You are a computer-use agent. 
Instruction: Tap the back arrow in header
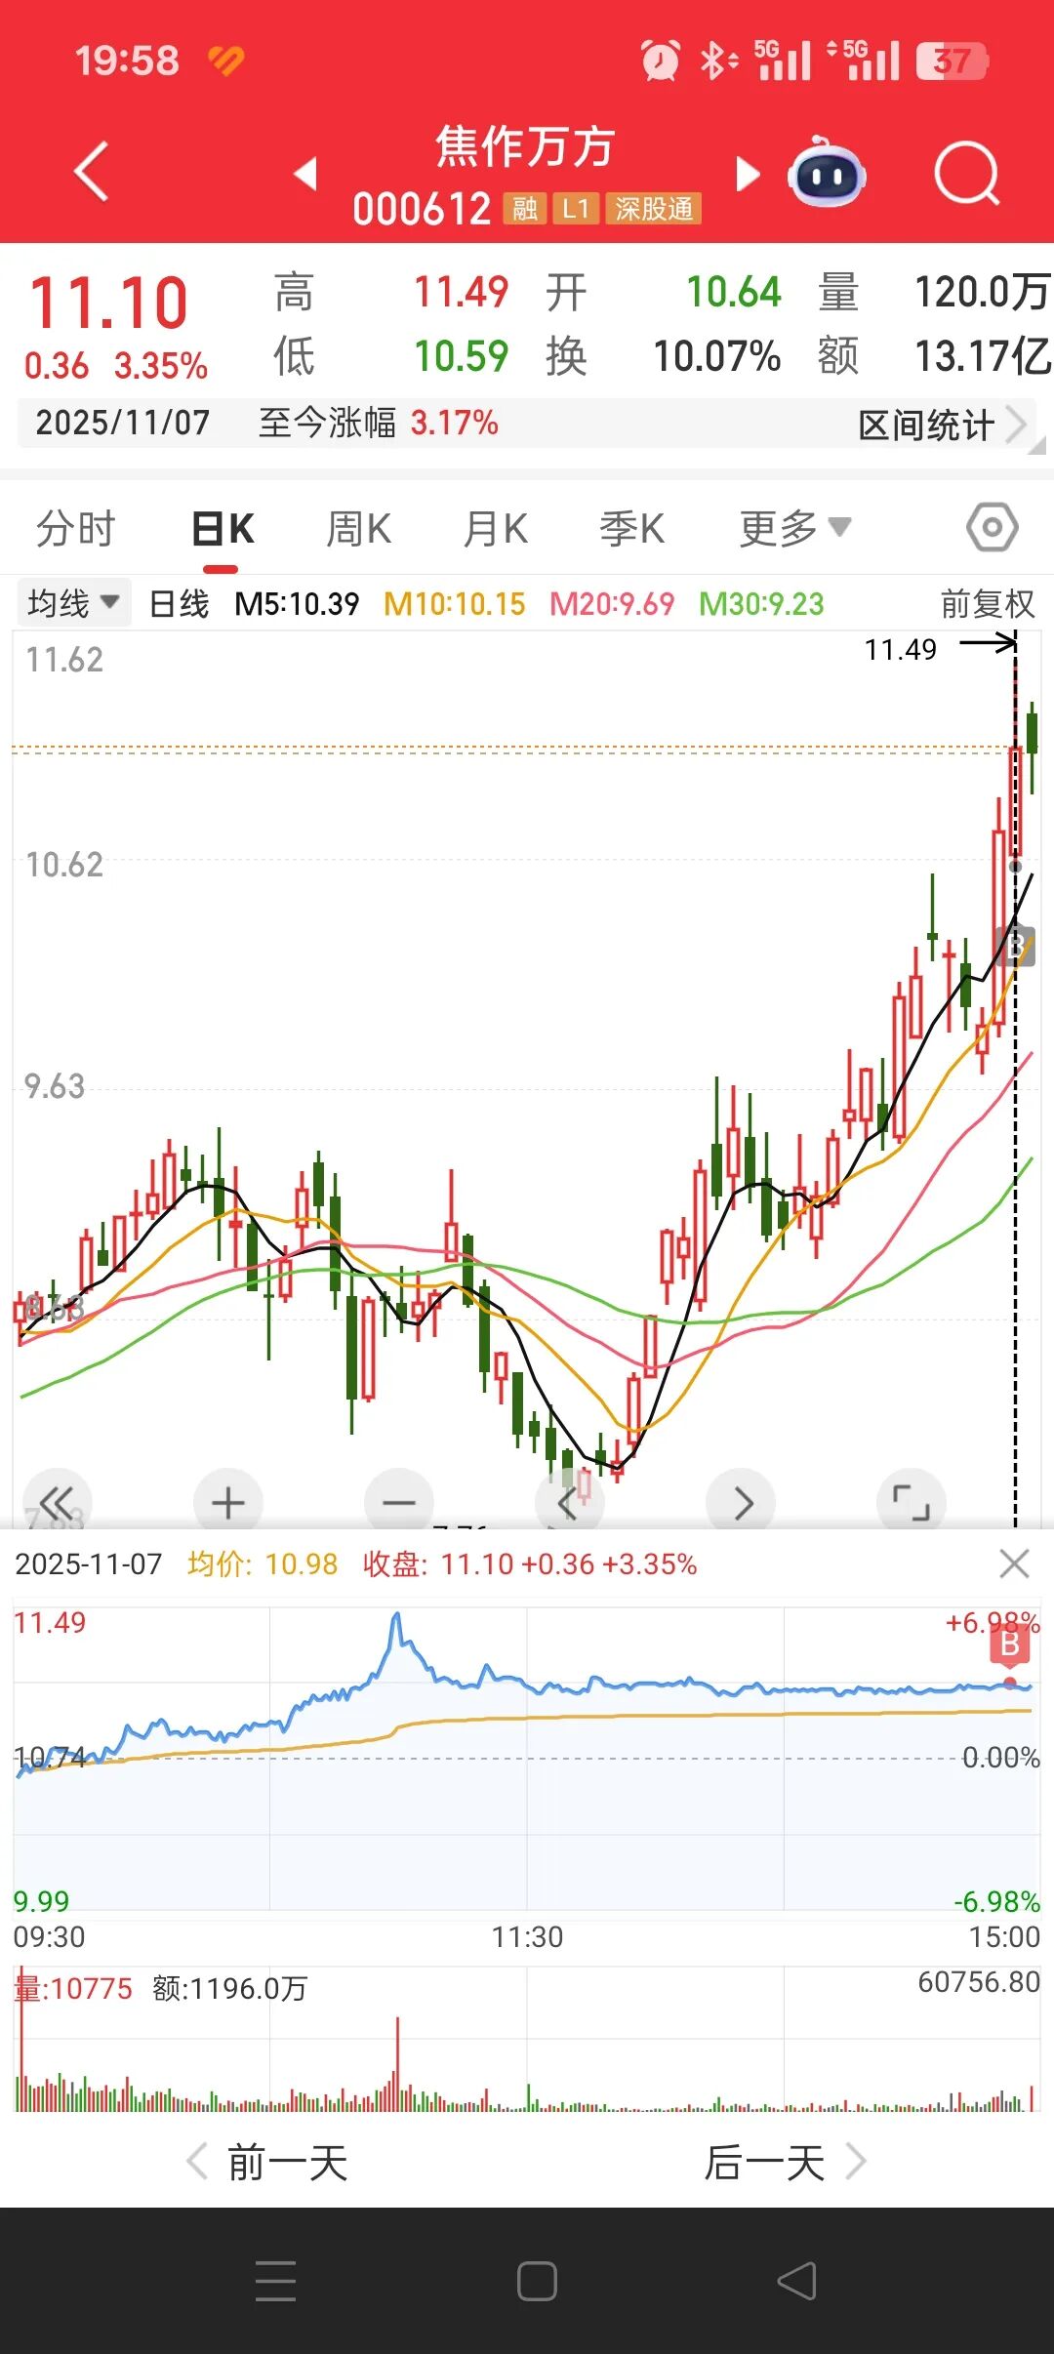pos(91,172)
